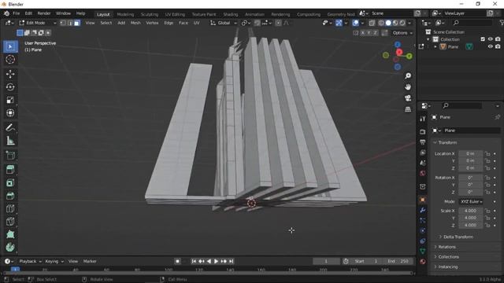Screen dimensions: 504x283
Task: Activate the Poly Build tool
Action: point(10,234)
